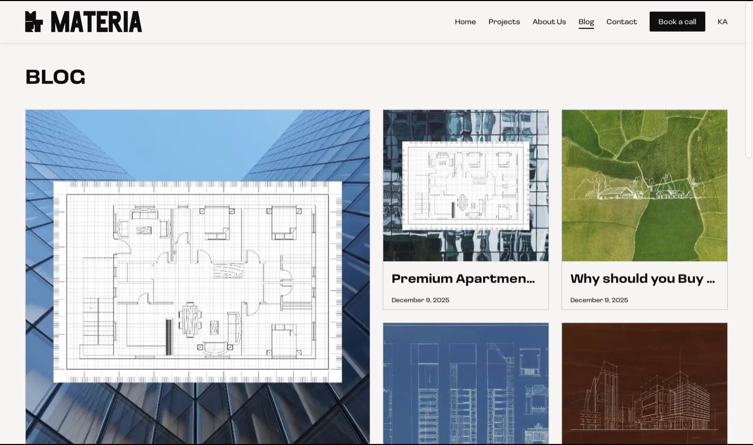Click the page's vertical scrollbar
The height and width of the screenshot is (445, 753).
[749, 79]
